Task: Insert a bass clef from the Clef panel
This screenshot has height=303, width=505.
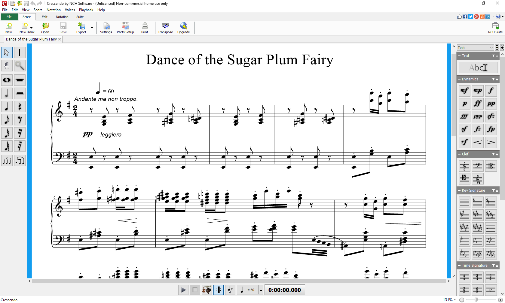Action: (x=478, y=166)
